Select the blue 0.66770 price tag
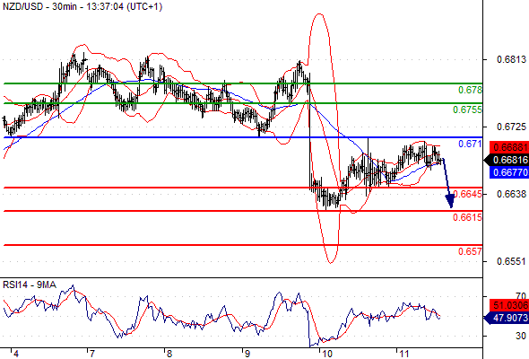The image size is (529, 359). point(508,172)
